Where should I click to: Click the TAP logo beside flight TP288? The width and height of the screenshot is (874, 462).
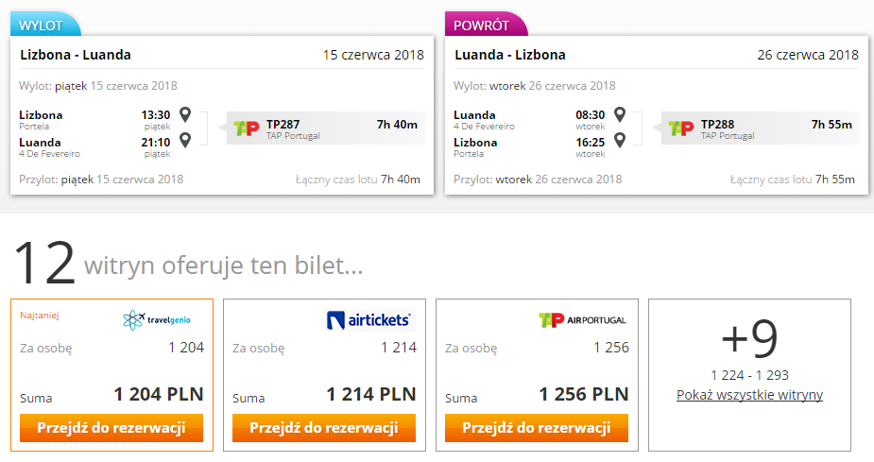pyautogui.click(x=681, y=128)
